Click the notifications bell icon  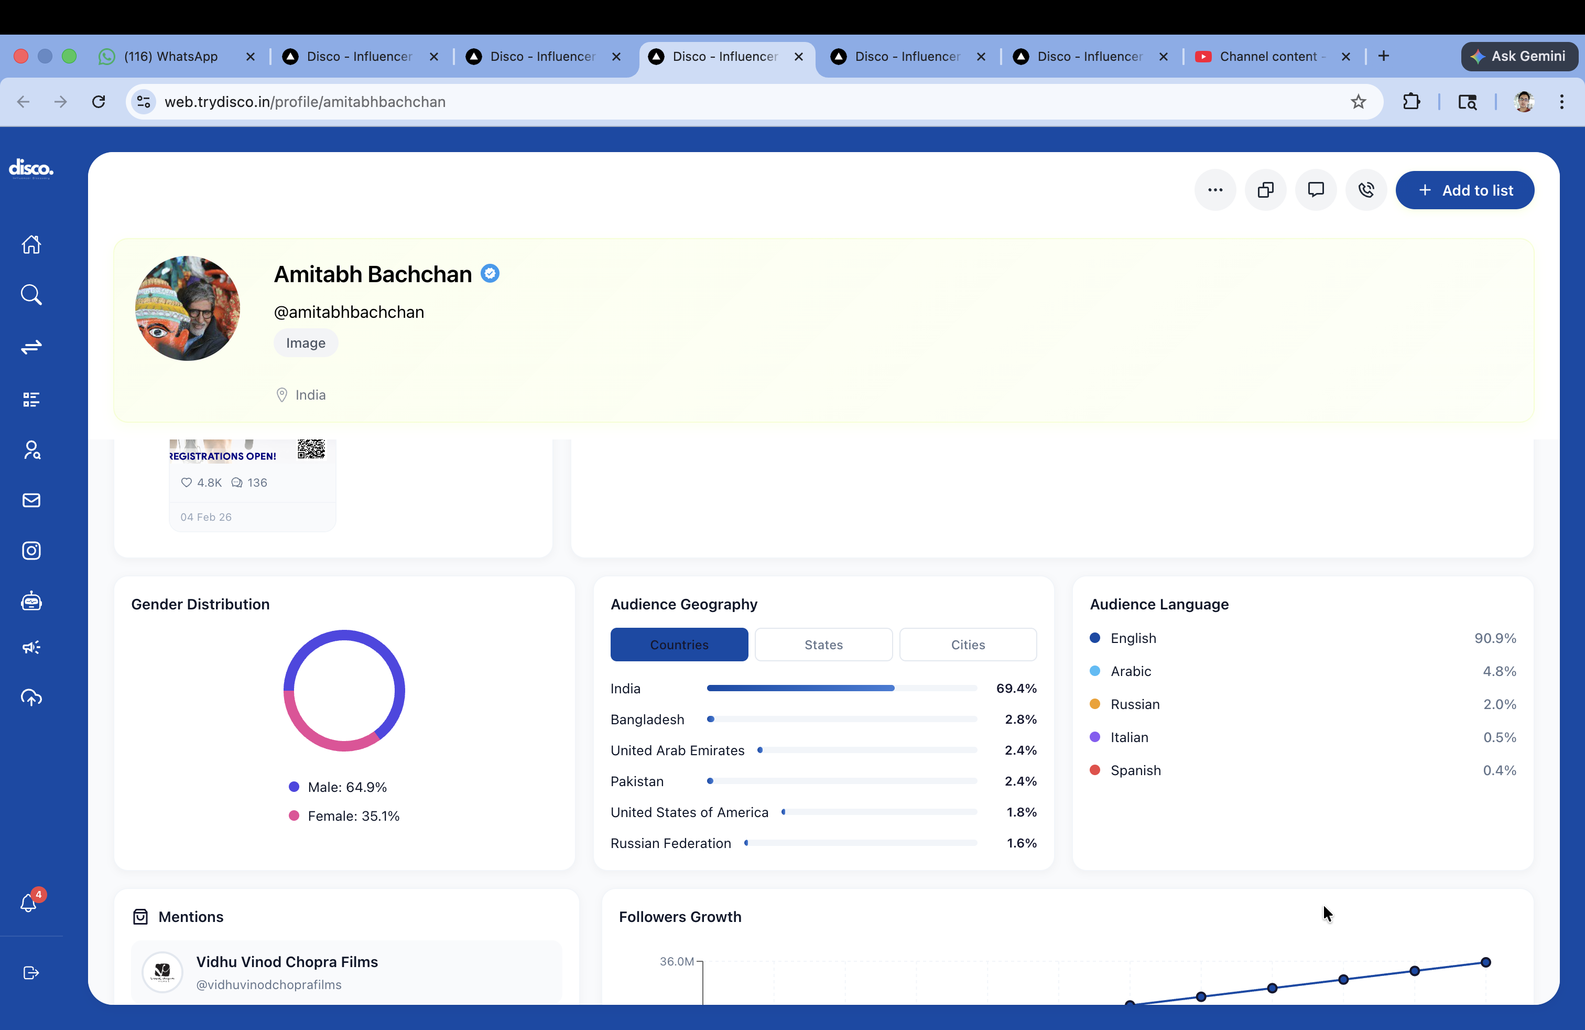(x=29, y=903)
